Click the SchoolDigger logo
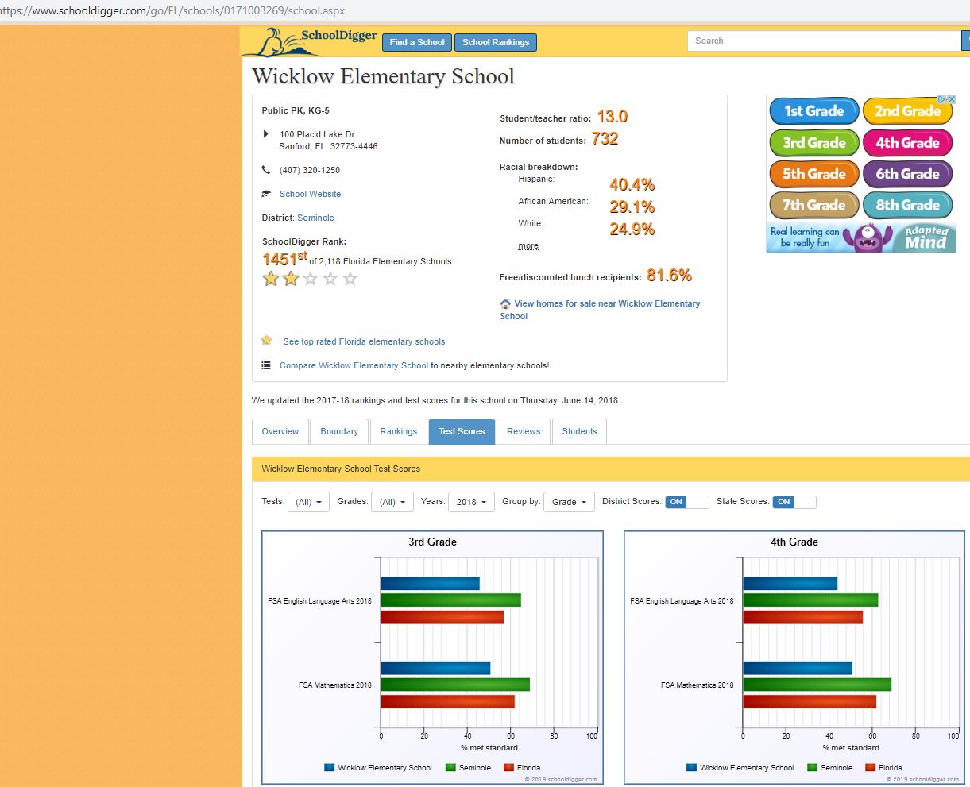Viewport: 970px width, 787px height. [310, 41]
